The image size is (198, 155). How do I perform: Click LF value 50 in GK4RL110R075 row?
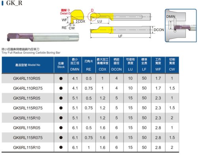144,88
